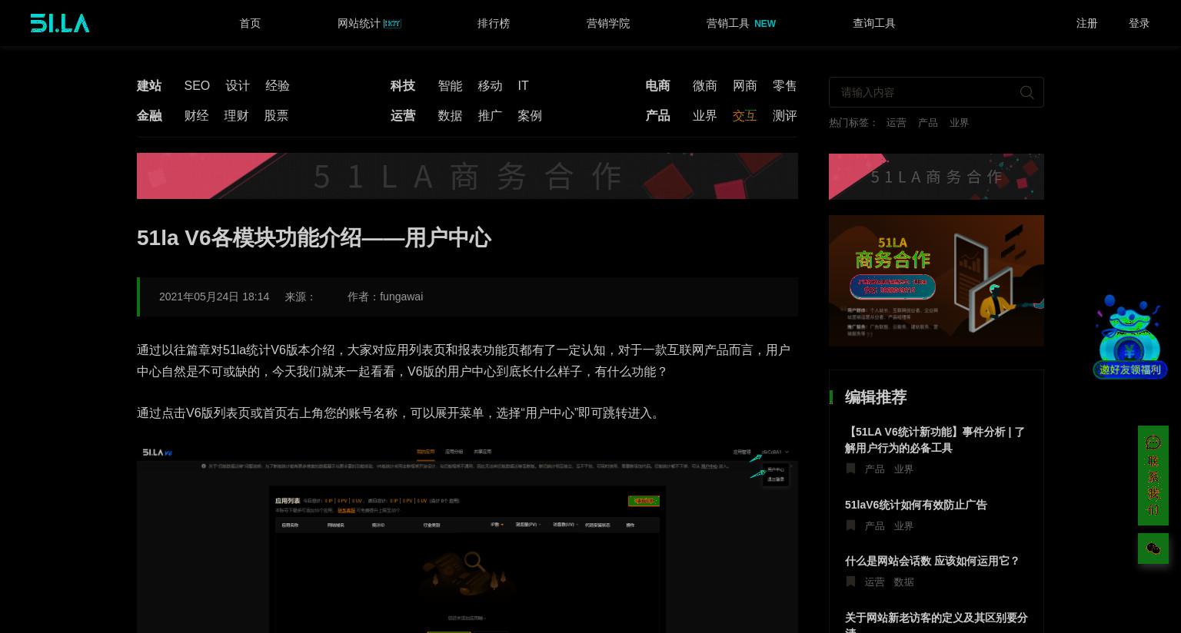
Task: Open 营销学院 menu item
Action: pos(608,23)
